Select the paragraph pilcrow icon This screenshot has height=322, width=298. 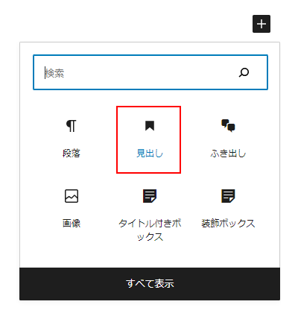[x=72, y=126]
